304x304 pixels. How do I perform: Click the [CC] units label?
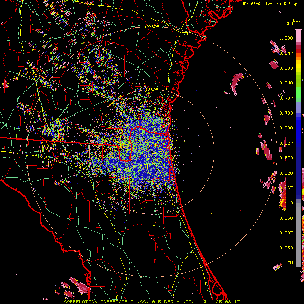coord(288,23)
